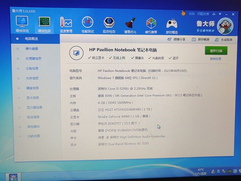Click the 惠普 8096 motherboard value
Image resolution: width=241 pixels, height=181 pixels.
point(150,95)
